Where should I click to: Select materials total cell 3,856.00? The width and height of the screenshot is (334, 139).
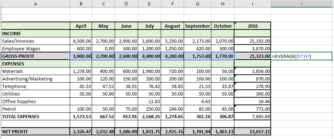coord(253,71)
